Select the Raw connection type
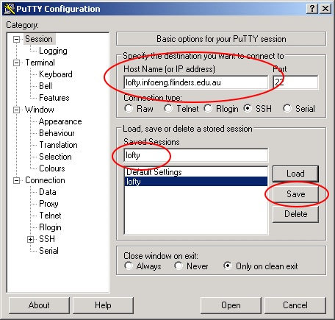The image size is (335, 320). 129,108
